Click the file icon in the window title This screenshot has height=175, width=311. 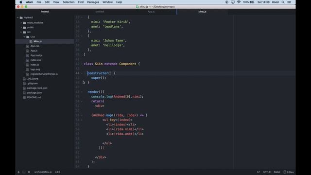[137, 7]
